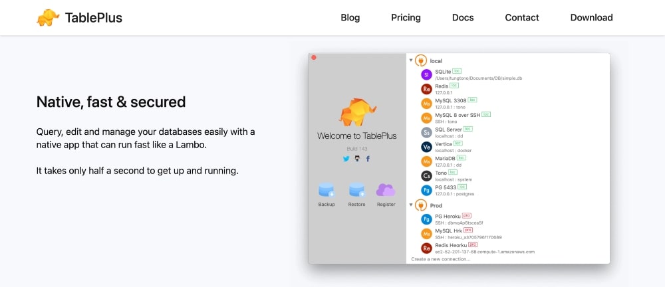The width and height of the screenshot is (665, 287).
Task: Click the 'Native, fast & secured' heading
Action: pos(111,102)
